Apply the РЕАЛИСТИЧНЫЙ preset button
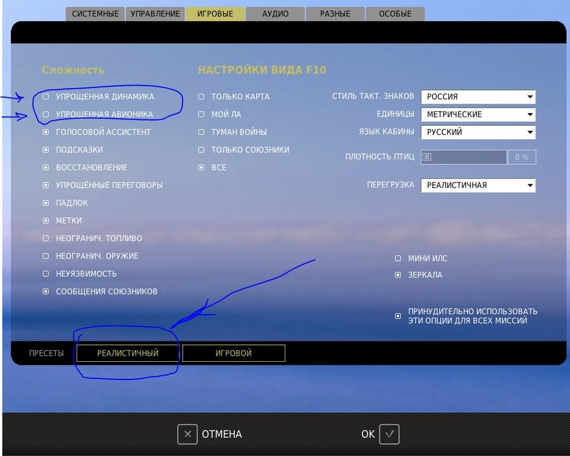 point(128,353)
